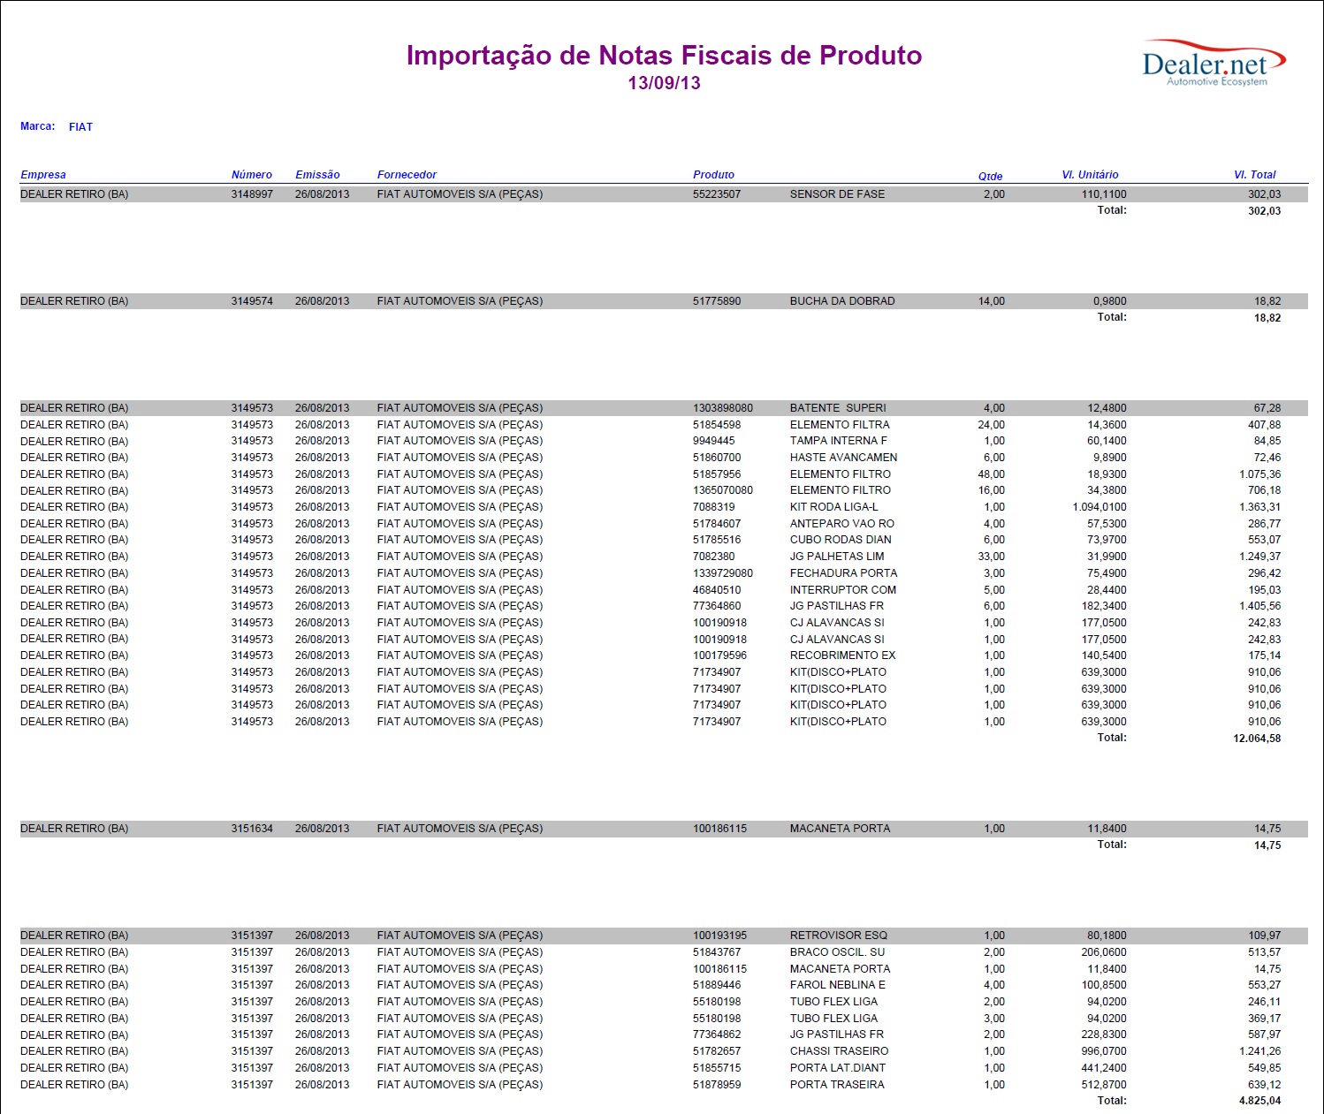
Task: Click the Vl. Unitário column header
Action: click(1090, 175)
